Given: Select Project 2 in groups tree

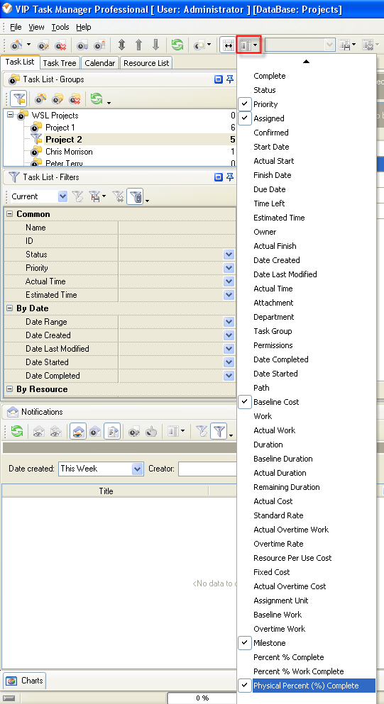Looking at the screenshot, I should point(63,140).
